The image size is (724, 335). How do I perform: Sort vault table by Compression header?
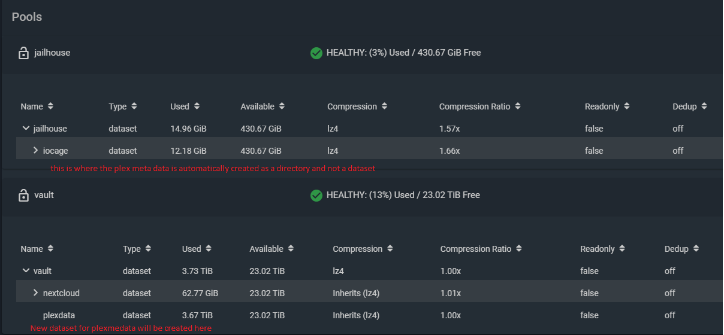[x=357, y=249]
